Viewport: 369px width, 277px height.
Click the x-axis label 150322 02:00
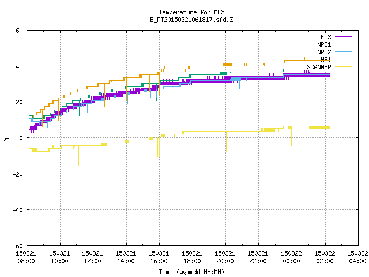tap(325, 257)
